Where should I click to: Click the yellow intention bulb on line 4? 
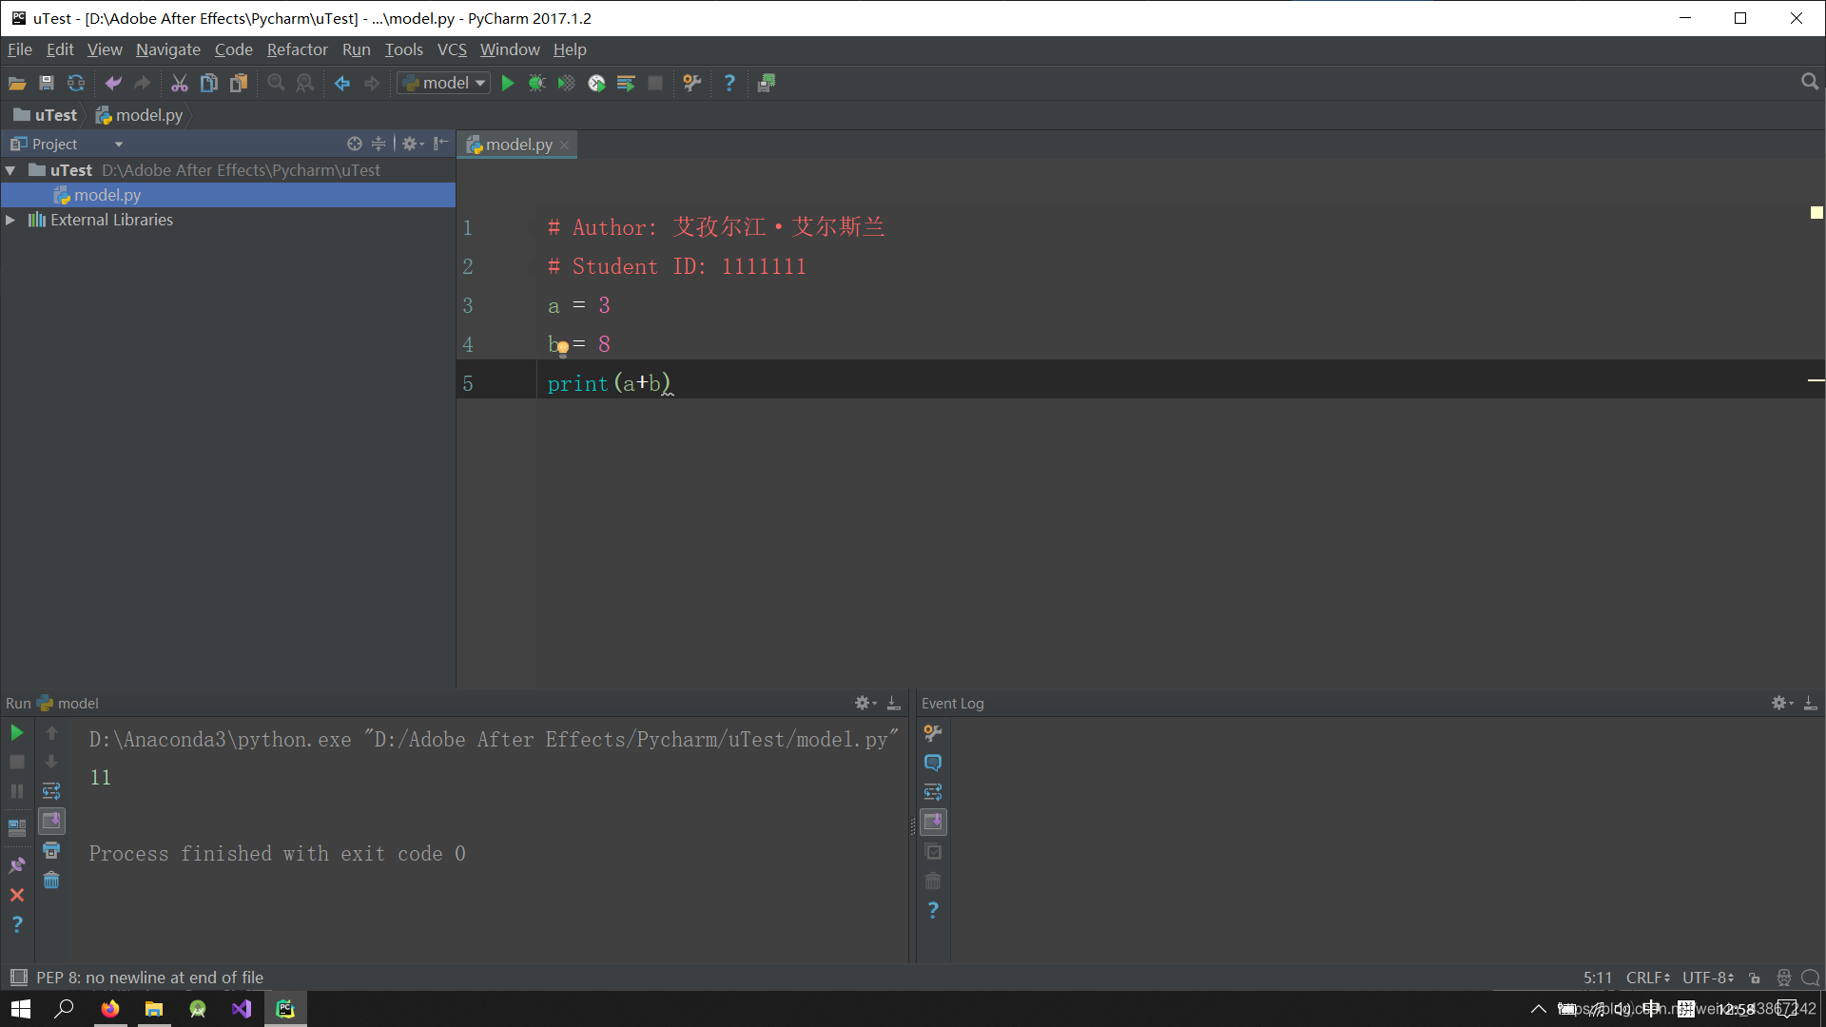563,348
